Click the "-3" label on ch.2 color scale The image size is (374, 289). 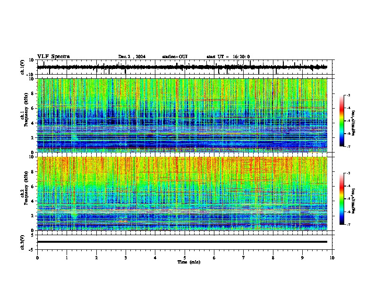348,173
